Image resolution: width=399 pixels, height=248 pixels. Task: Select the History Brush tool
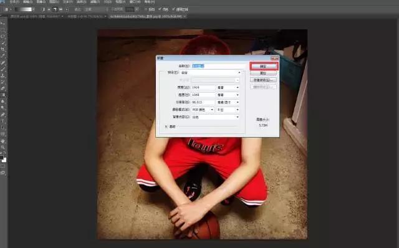[x=3, y=82]
